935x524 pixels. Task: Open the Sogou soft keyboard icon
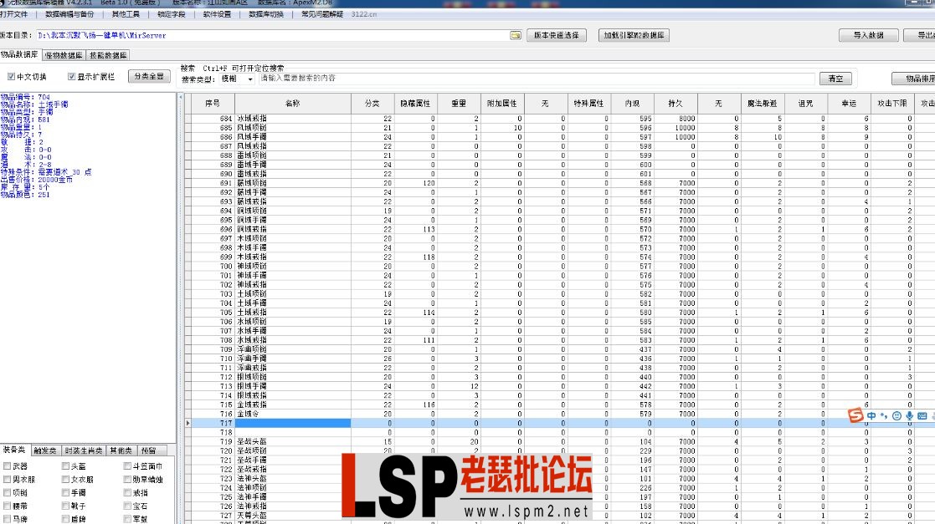point(922,415)
